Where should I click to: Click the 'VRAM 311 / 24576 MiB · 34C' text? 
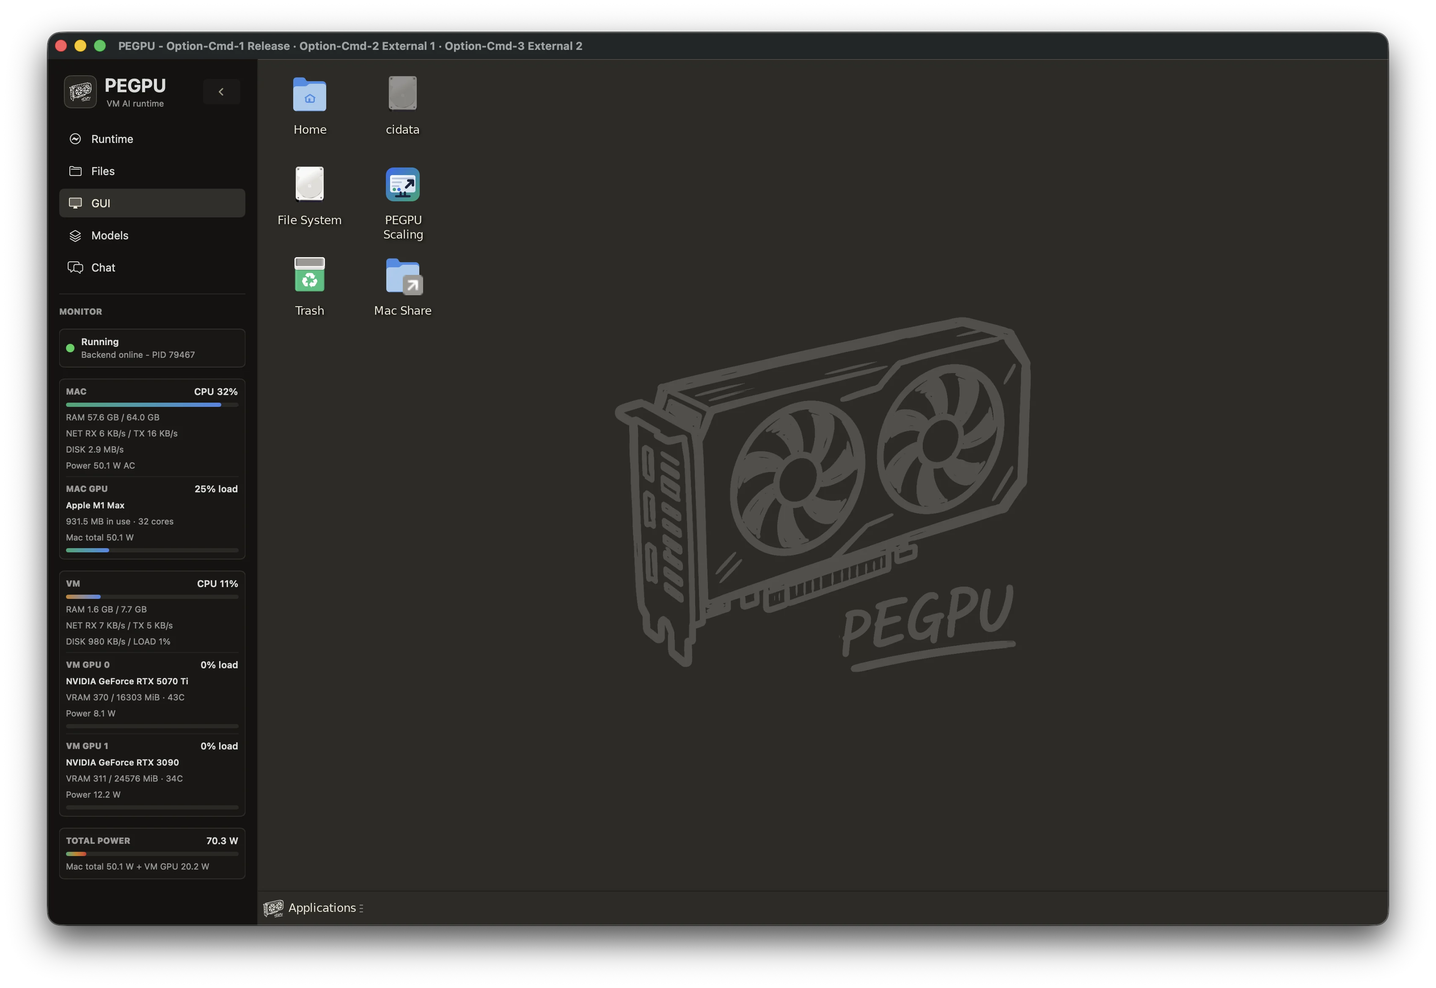[124, 778]
